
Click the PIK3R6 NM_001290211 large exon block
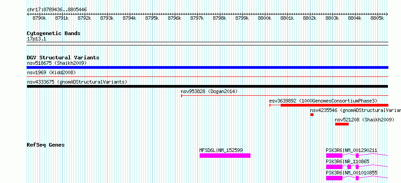334,156
